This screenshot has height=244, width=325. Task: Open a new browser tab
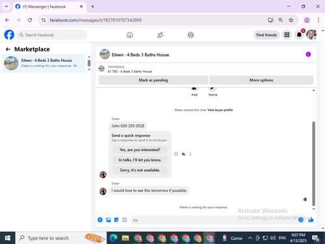click(x=93, y=7)
